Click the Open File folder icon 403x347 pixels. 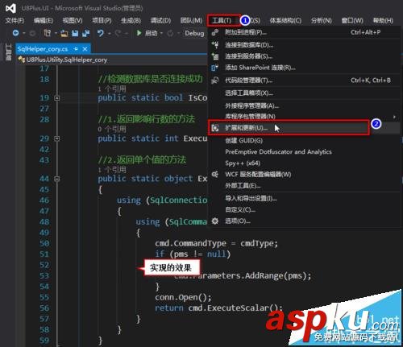(64, 33)
